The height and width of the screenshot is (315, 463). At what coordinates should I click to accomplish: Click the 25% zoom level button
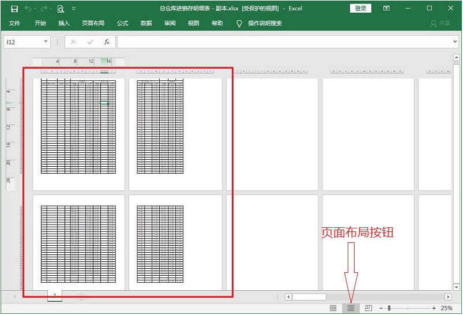446,309
